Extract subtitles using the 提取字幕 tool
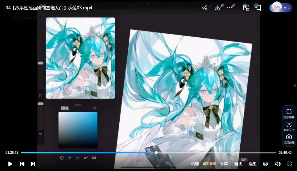297x171 pixels. (289, 114)
